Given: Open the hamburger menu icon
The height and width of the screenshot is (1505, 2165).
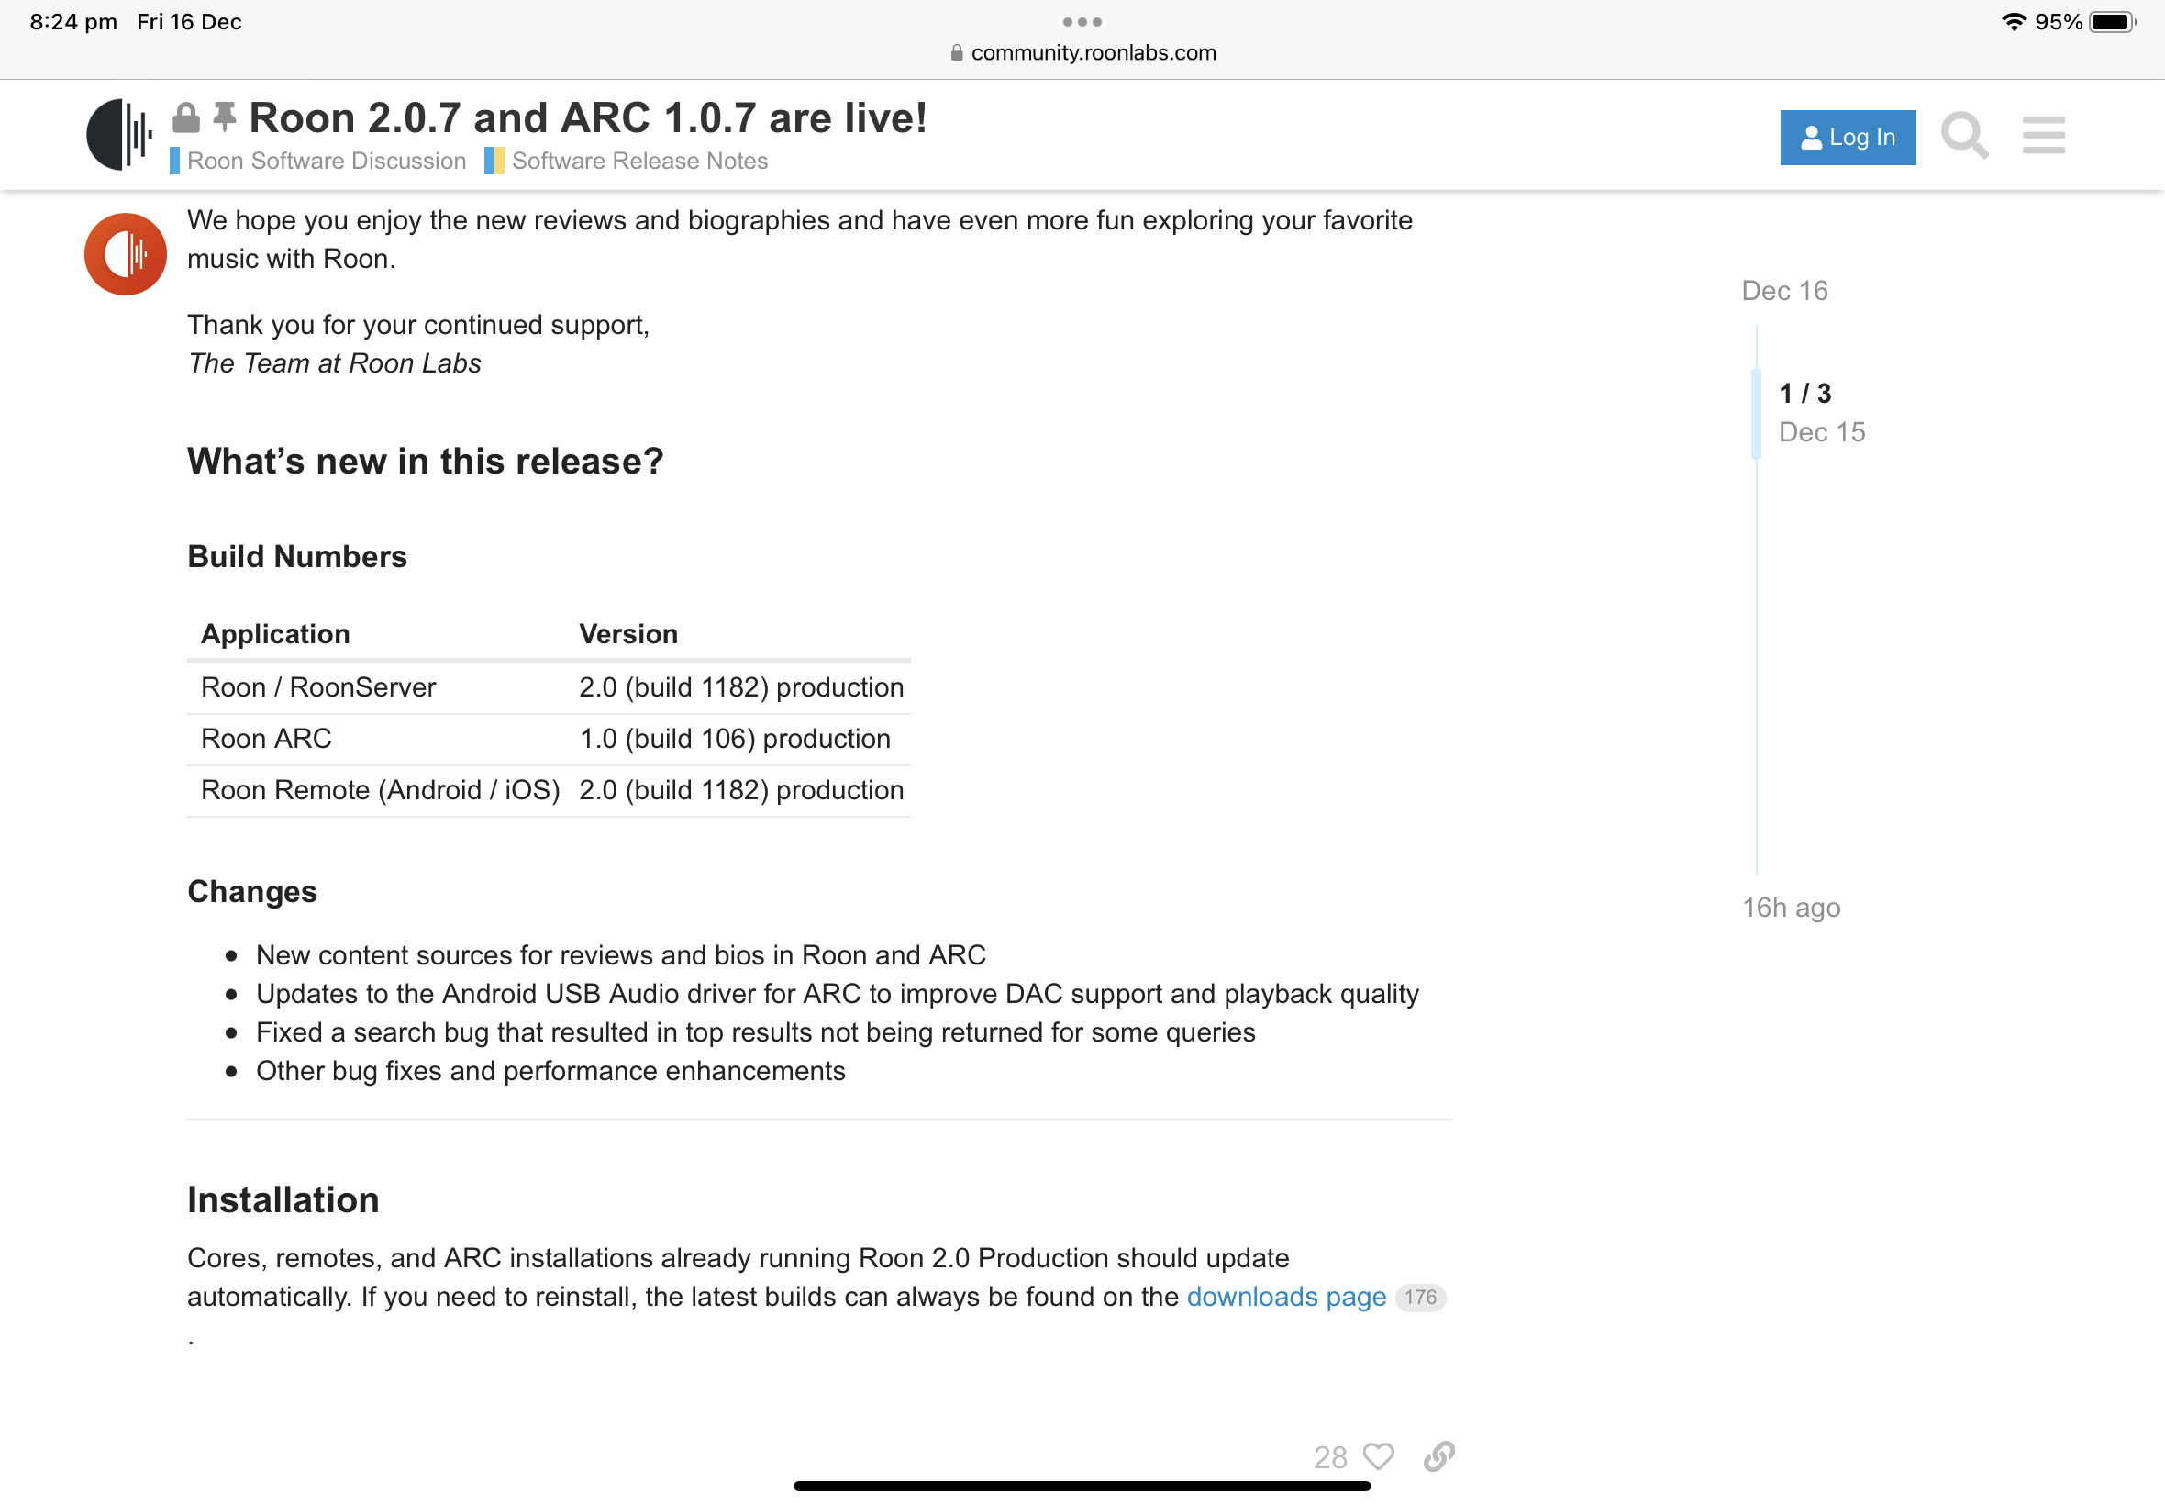Looking at the screenshot, I should coord(2043,137).
